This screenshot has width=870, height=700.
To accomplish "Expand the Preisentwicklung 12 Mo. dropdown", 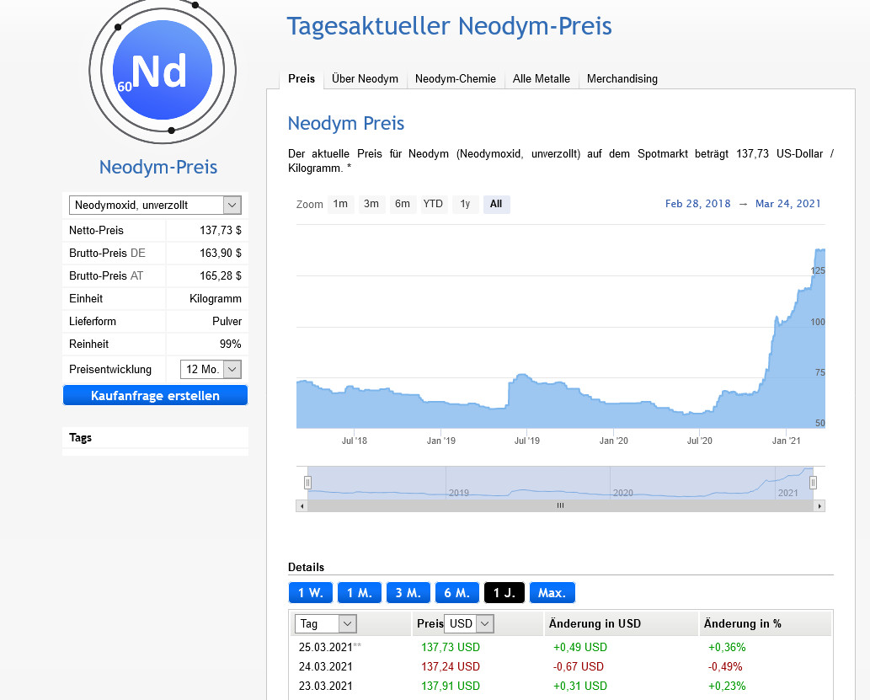I will [x=211, y=369].
